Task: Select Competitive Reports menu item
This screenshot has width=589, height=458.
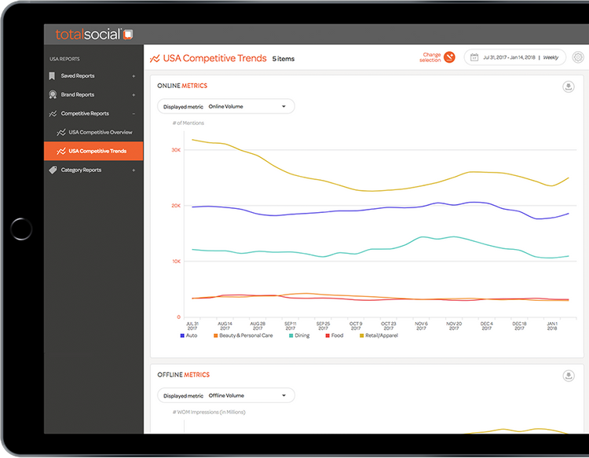Action: (93, 113)
